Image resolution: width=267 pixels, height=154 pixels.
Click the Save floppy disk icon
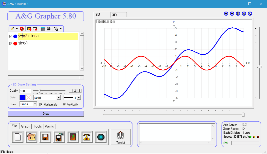point(45,137)
